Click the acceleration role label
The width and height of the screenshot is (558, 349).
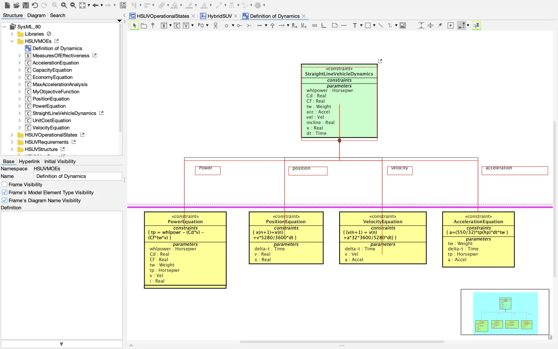499,168
